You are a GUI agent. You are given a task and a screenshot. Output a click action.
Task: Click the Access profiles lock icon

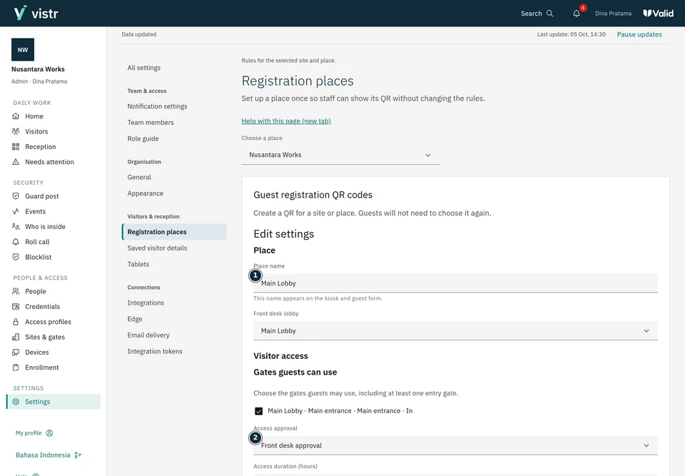click(16, 322)
